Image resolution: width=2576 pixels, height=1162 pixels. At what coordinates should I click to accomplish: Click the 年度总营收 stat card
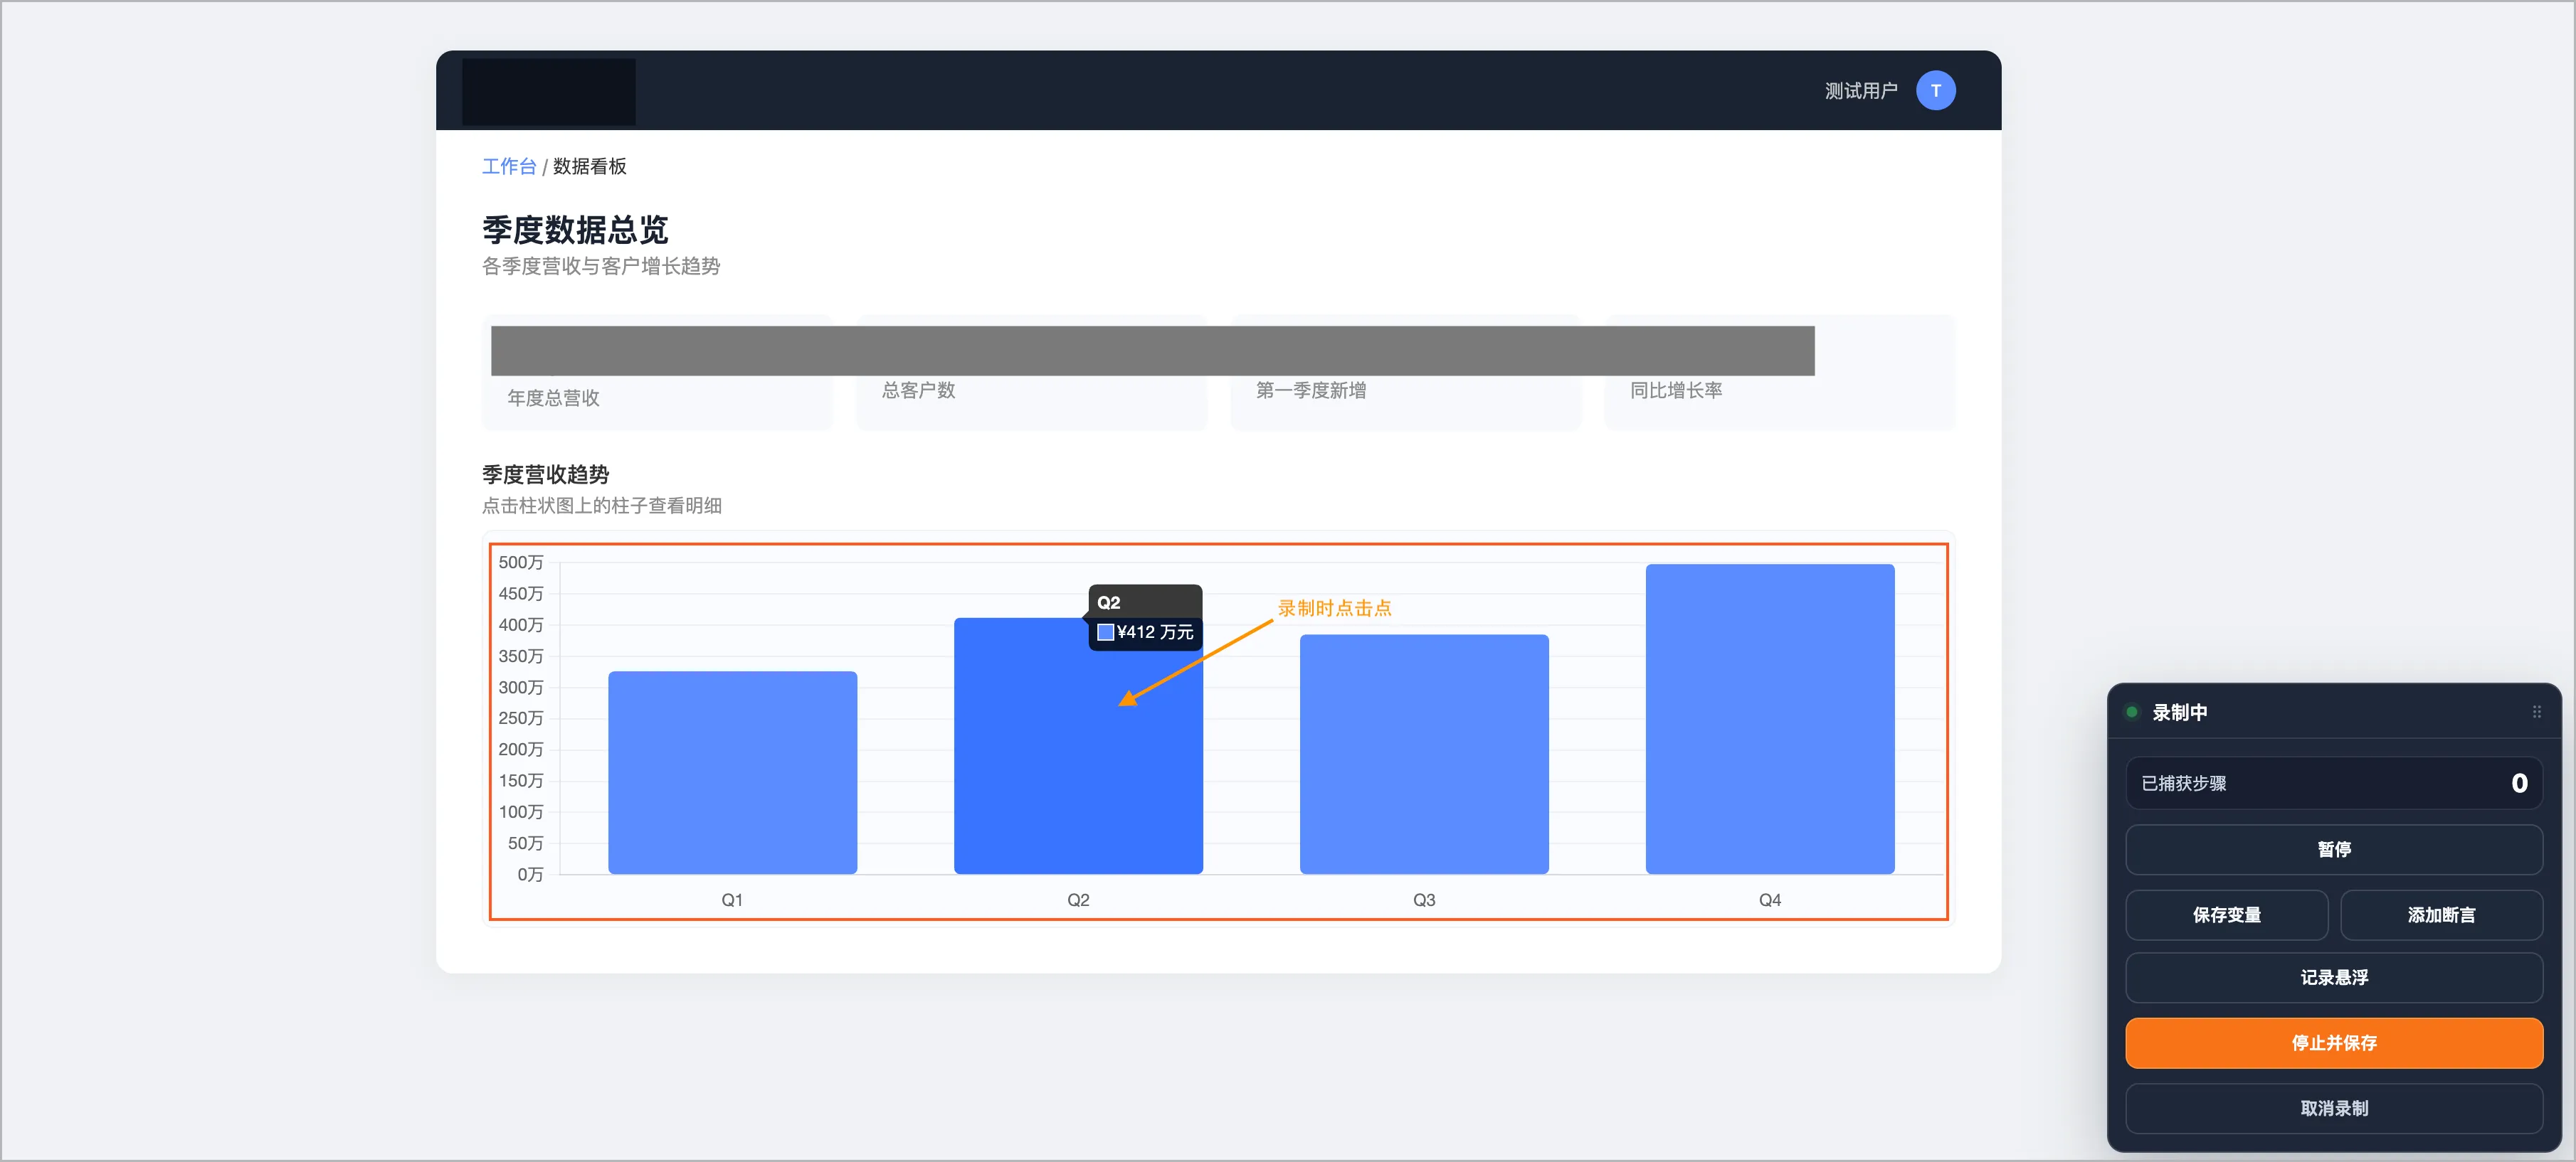pos(656,373)
